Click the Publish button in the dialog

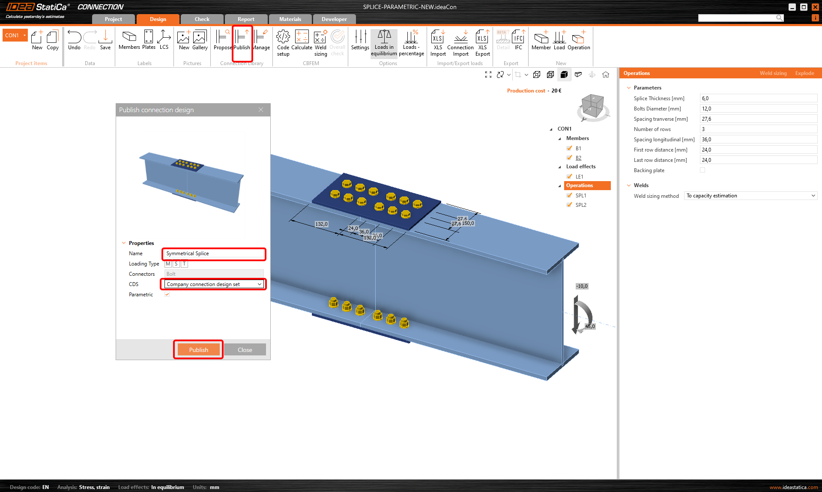tap(198, 349)
